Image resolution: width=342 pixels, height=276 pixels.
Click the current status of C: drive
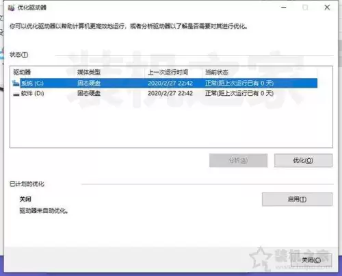pos(239,83)
